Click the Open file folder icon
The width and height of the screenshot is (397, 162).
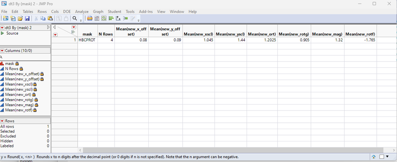click(20, 18)
